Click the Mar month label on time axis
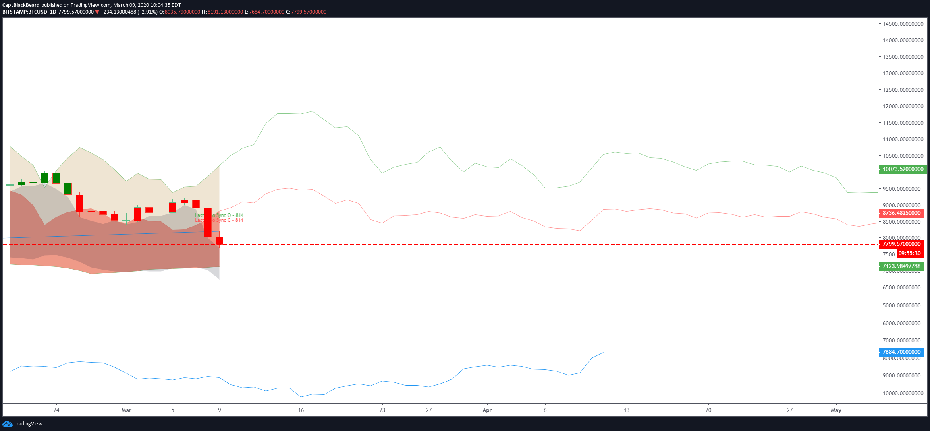The width and height of the screenshot is (930, 431). [127, 410]
